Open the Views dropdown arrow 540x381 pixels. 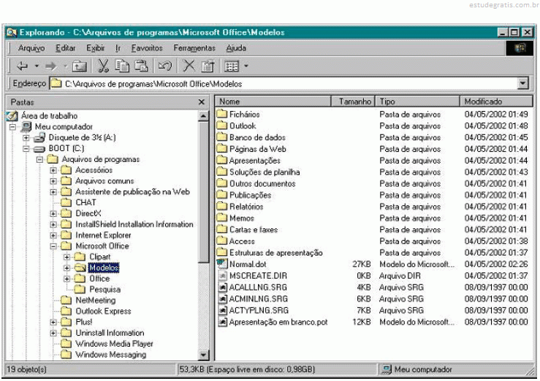point(246,66)
